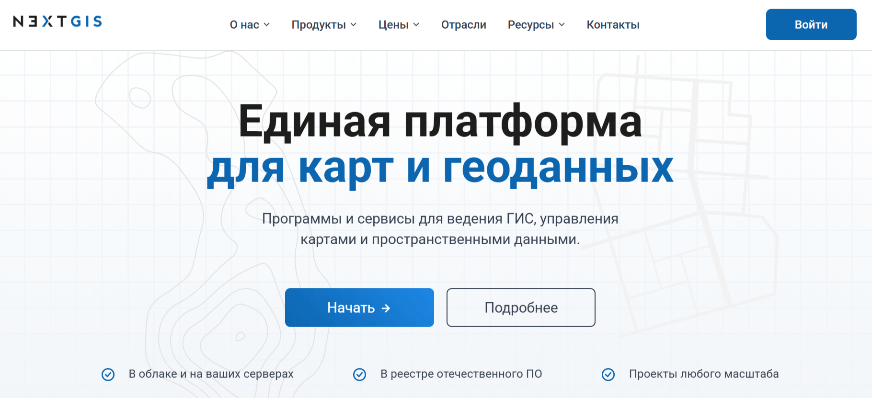Click the checkmark icon beside "В облаке и на ваших серверах"
The image size is (872, 398).
[x=108, y=375]
